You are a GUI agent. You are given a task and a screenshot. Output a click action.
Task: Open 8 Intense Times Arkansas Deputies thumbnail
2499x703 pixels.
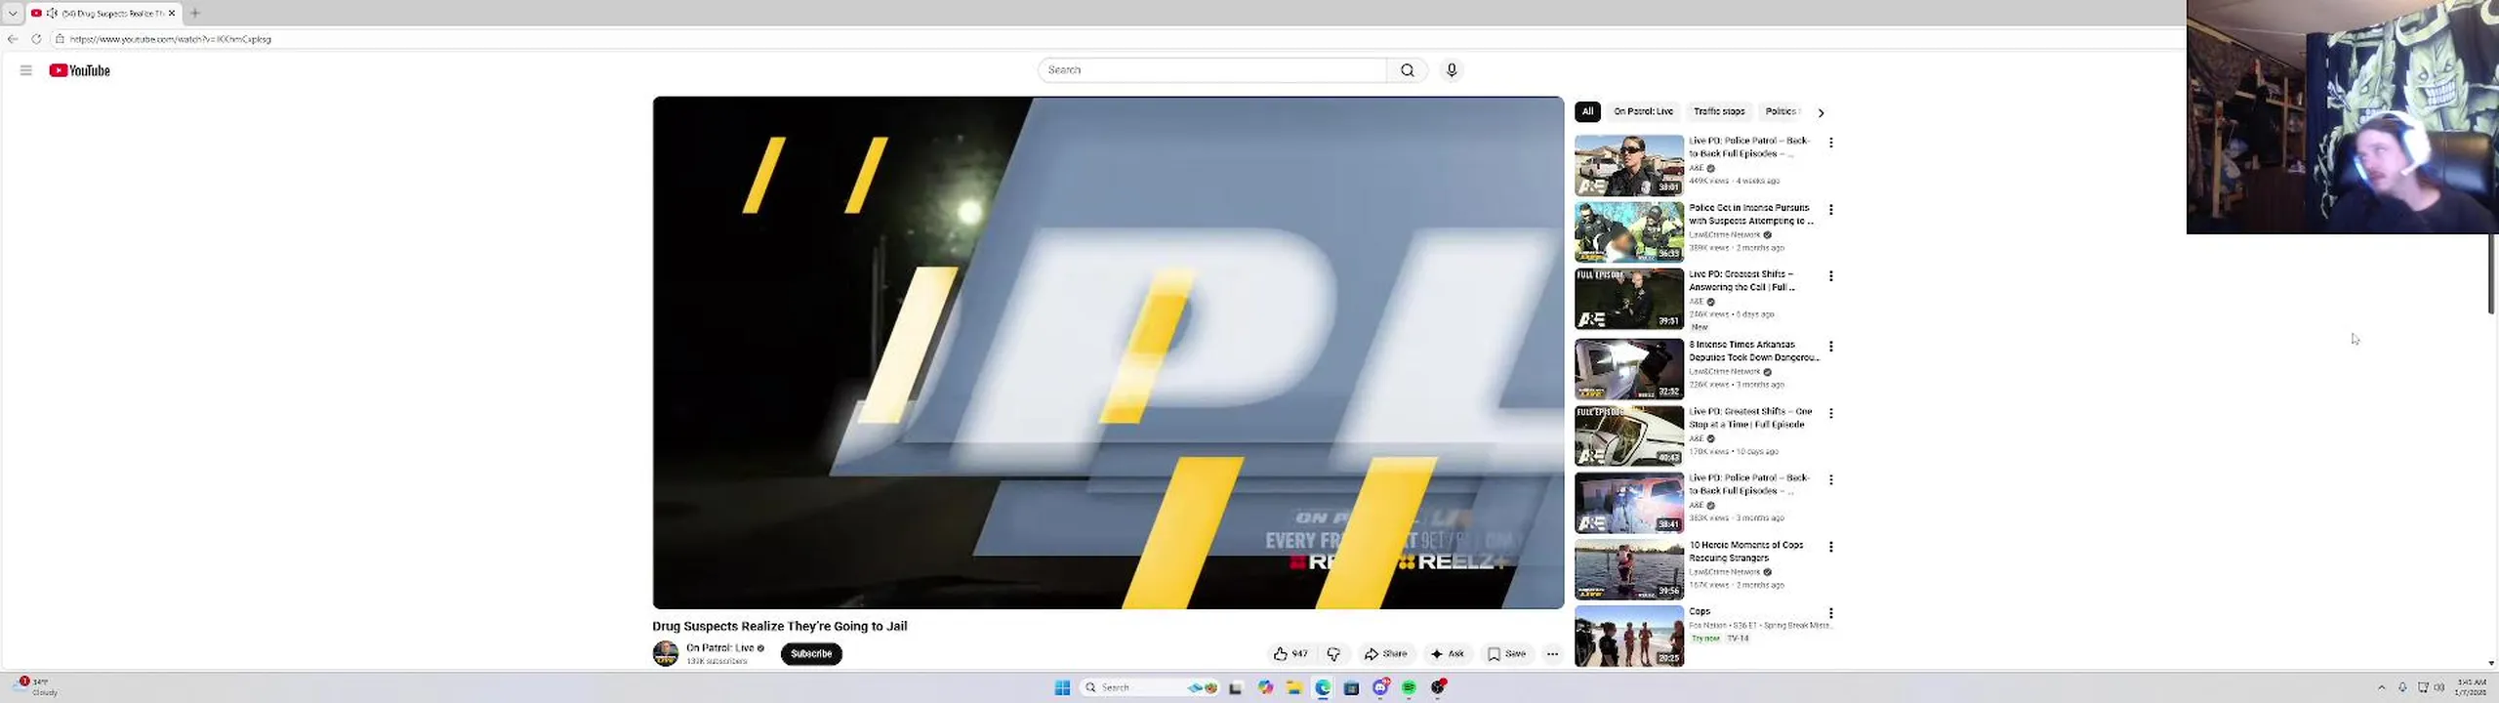(x=1629, y=369)
